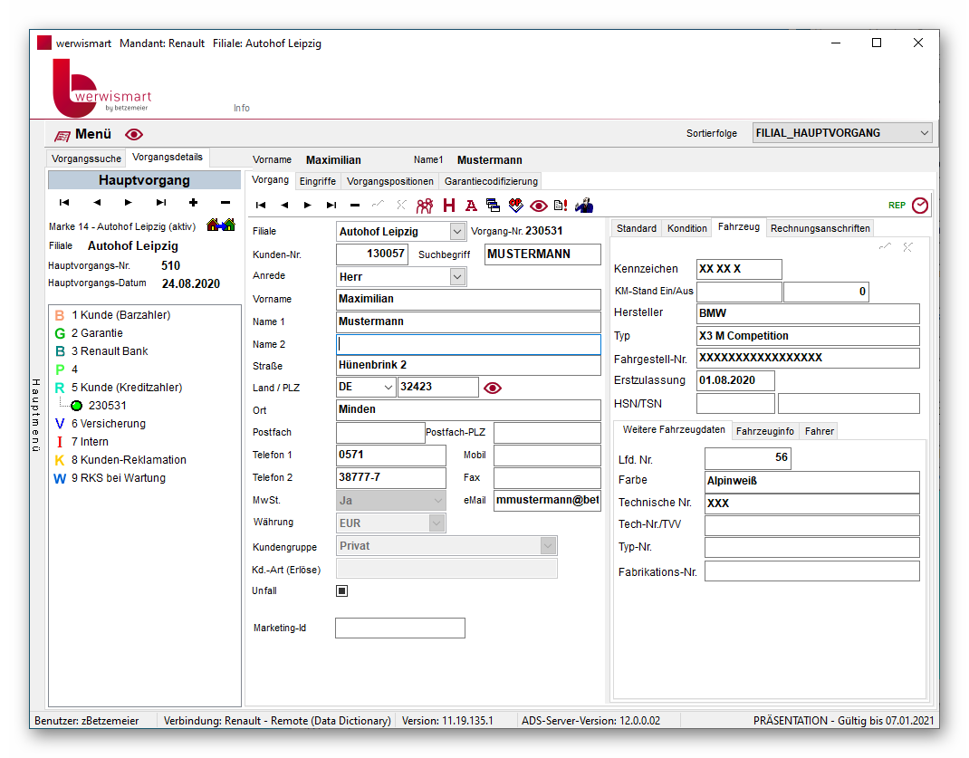
Task: Go to previous Hauptvorgang record
Action: [97, 203]
